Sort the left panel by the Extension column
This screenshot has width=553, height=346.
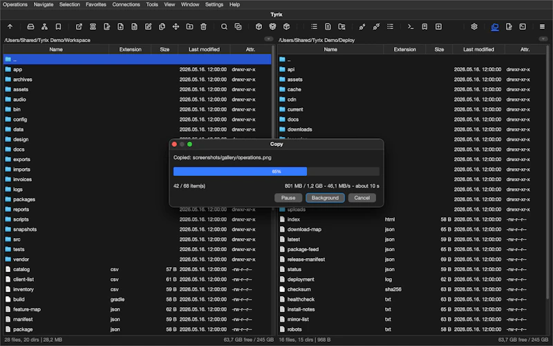(130, 49)
